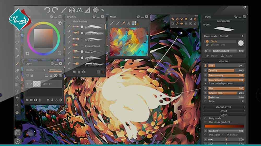Viewport: 261px width, 146px height.
Task: Toggle the mirror symmetry tool in toolbar
Action: click(72, 10)
